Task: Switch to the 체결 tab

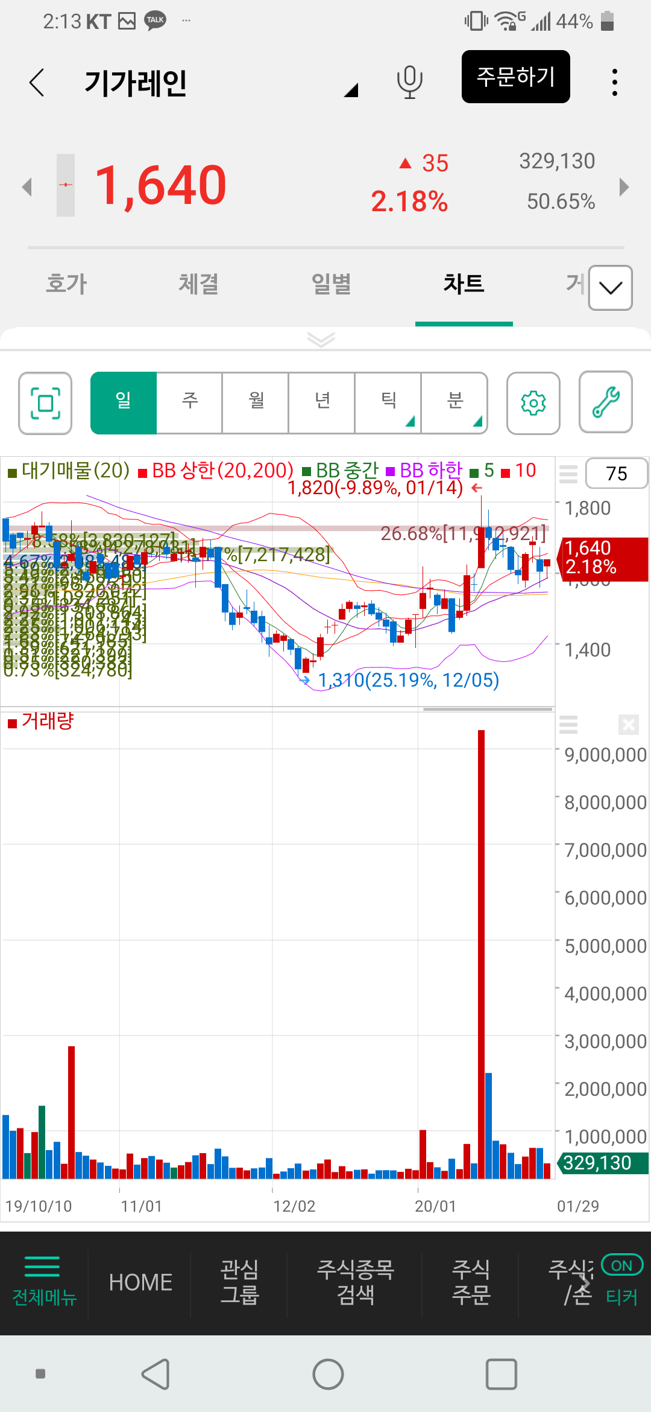Action: [x=198, y=284]
